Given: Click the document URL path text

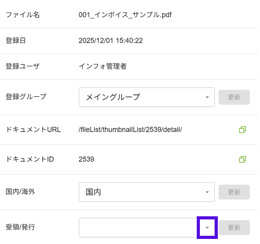Looking at the screenshot, I should tap(130, 130).
